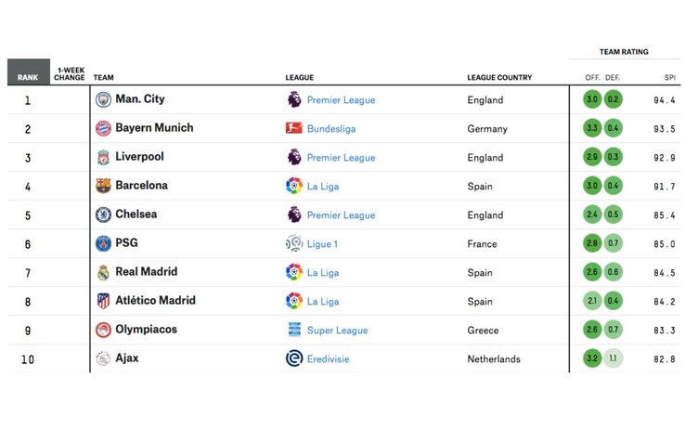The height and width of the screenshot is (429, 685).
Task: Click the PSG club crest icon
Action: pos(103,243)
